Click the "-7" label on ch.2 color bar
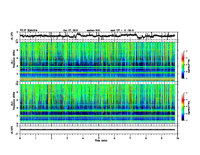Screen dimensions: 200x155 point(186,121)
